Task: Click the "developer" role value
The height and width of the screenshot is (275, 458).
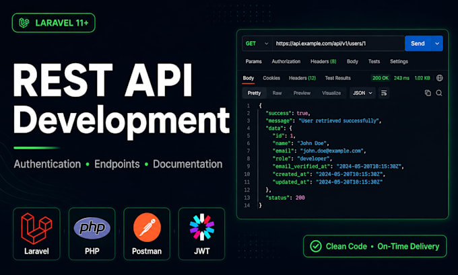Action: point(313,159)
